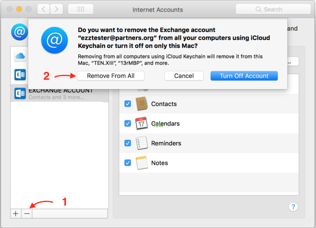Click the Internet Accounts @ icon in dialog
This screenshot has height=228, width=316.
54,40
